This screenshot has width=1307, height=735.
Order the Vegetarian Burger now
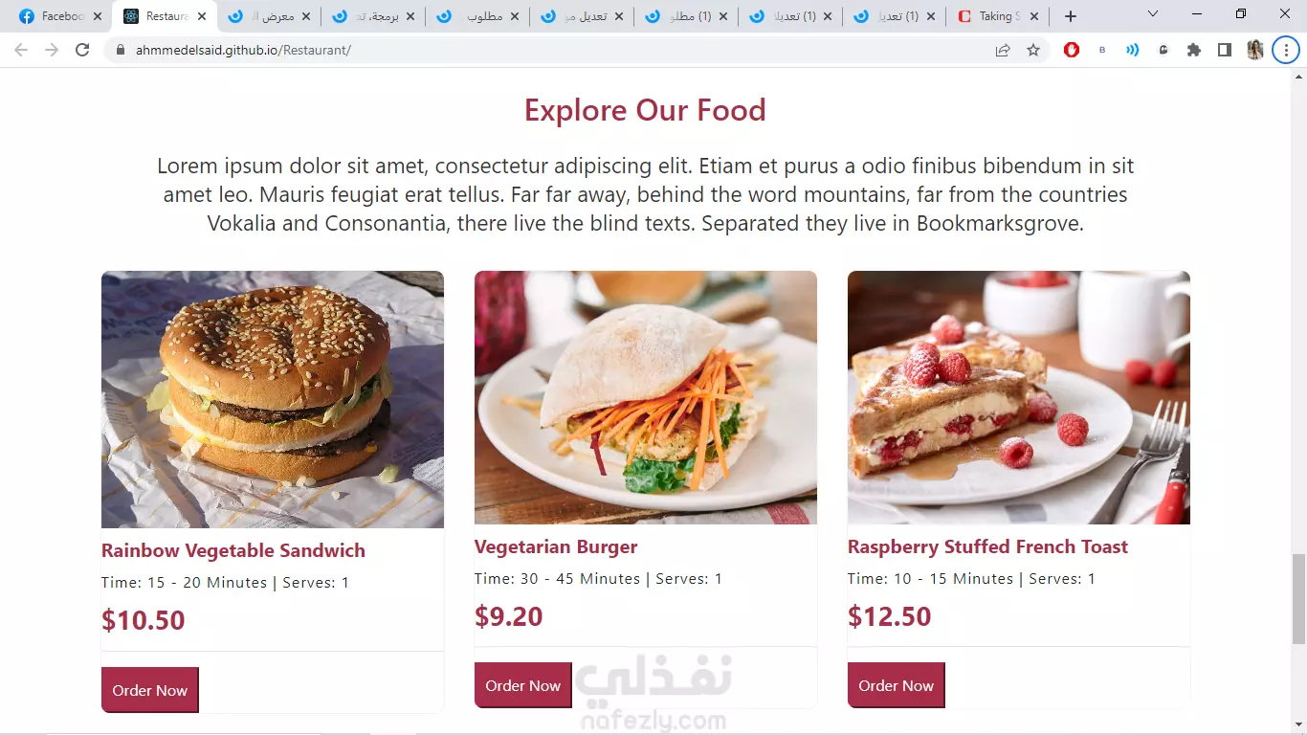(523, 685)
